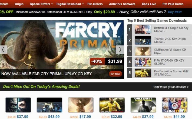Image resolution: width=192 pixels, height=119 pixels.
Task: Open the Antivirus Software menu item
Action: pyautogui.click(x=122, y=4)
